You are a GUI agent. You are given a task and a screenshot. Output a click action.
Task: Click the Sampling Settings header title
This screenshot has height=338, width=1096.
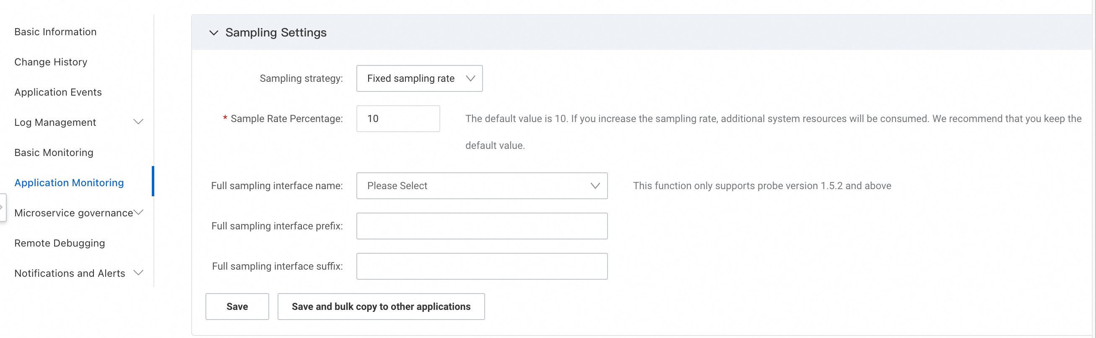[x=276, y=33]
